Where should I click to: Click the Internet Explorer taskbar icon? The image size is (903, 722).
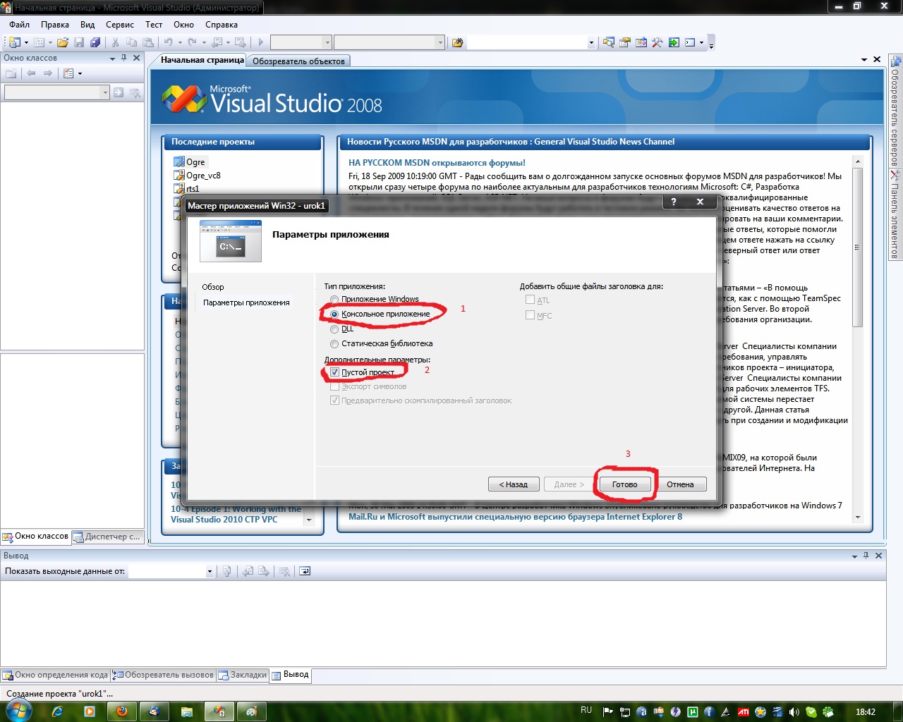[x=57, y=711]
